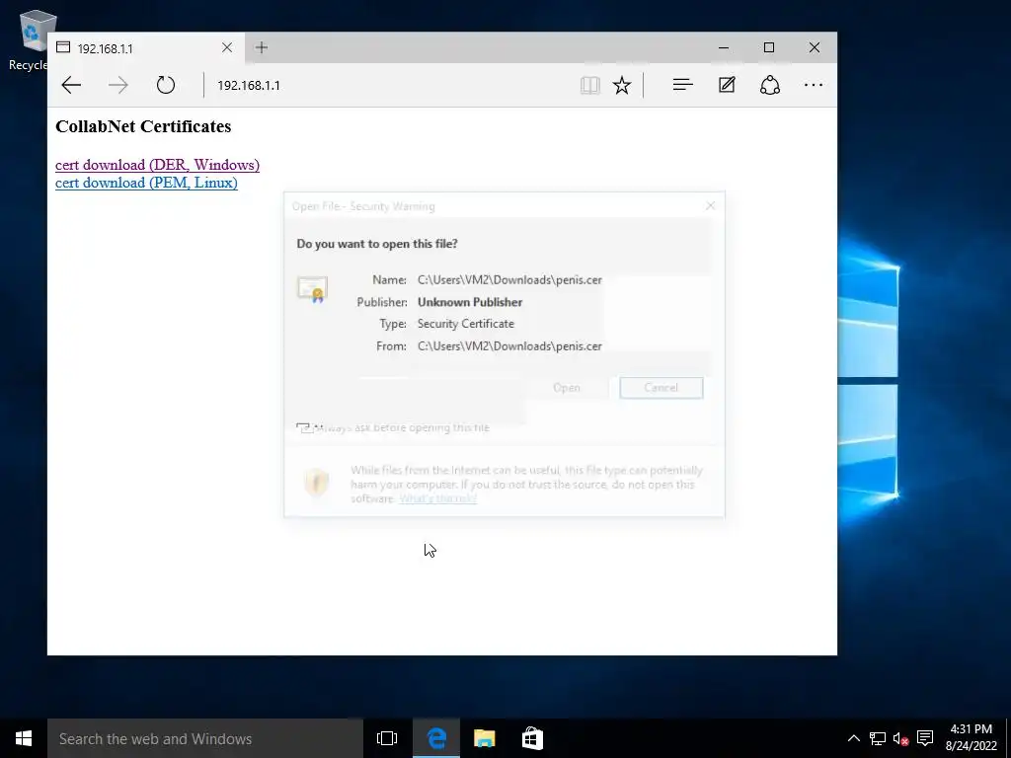
Task: Show hidden tray icons chevron
Action: (x=853, y=738)
